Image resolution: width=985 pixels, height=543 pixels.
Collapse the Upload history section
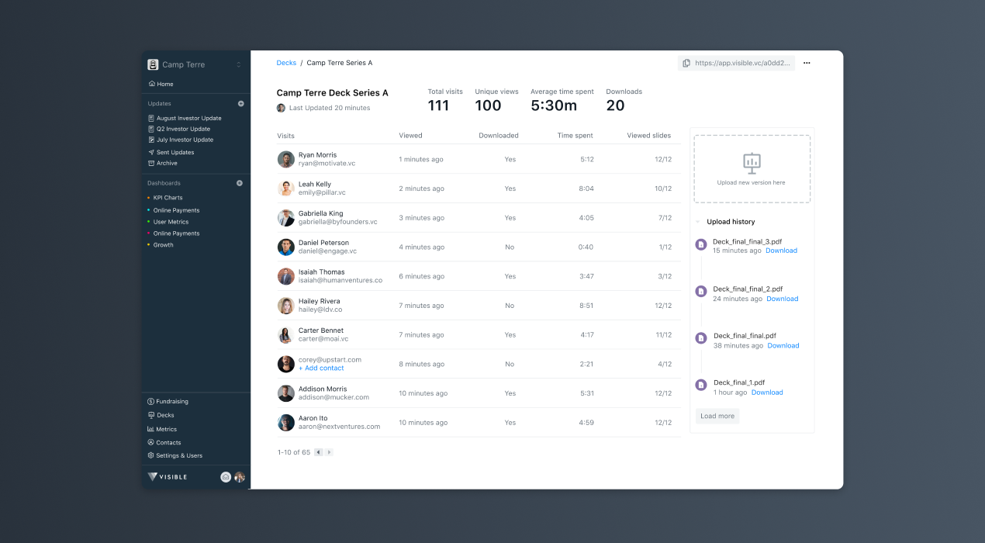(697, 222)
